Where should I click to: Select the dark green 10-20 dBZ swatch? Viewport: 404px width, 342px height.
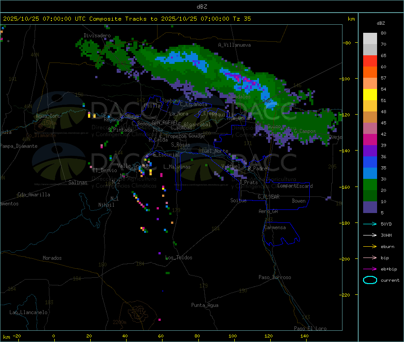[x=370, y=196]
